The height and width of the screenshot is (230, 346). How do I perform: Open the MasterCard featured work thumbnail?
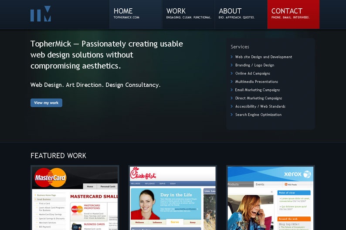coord(75,198)
